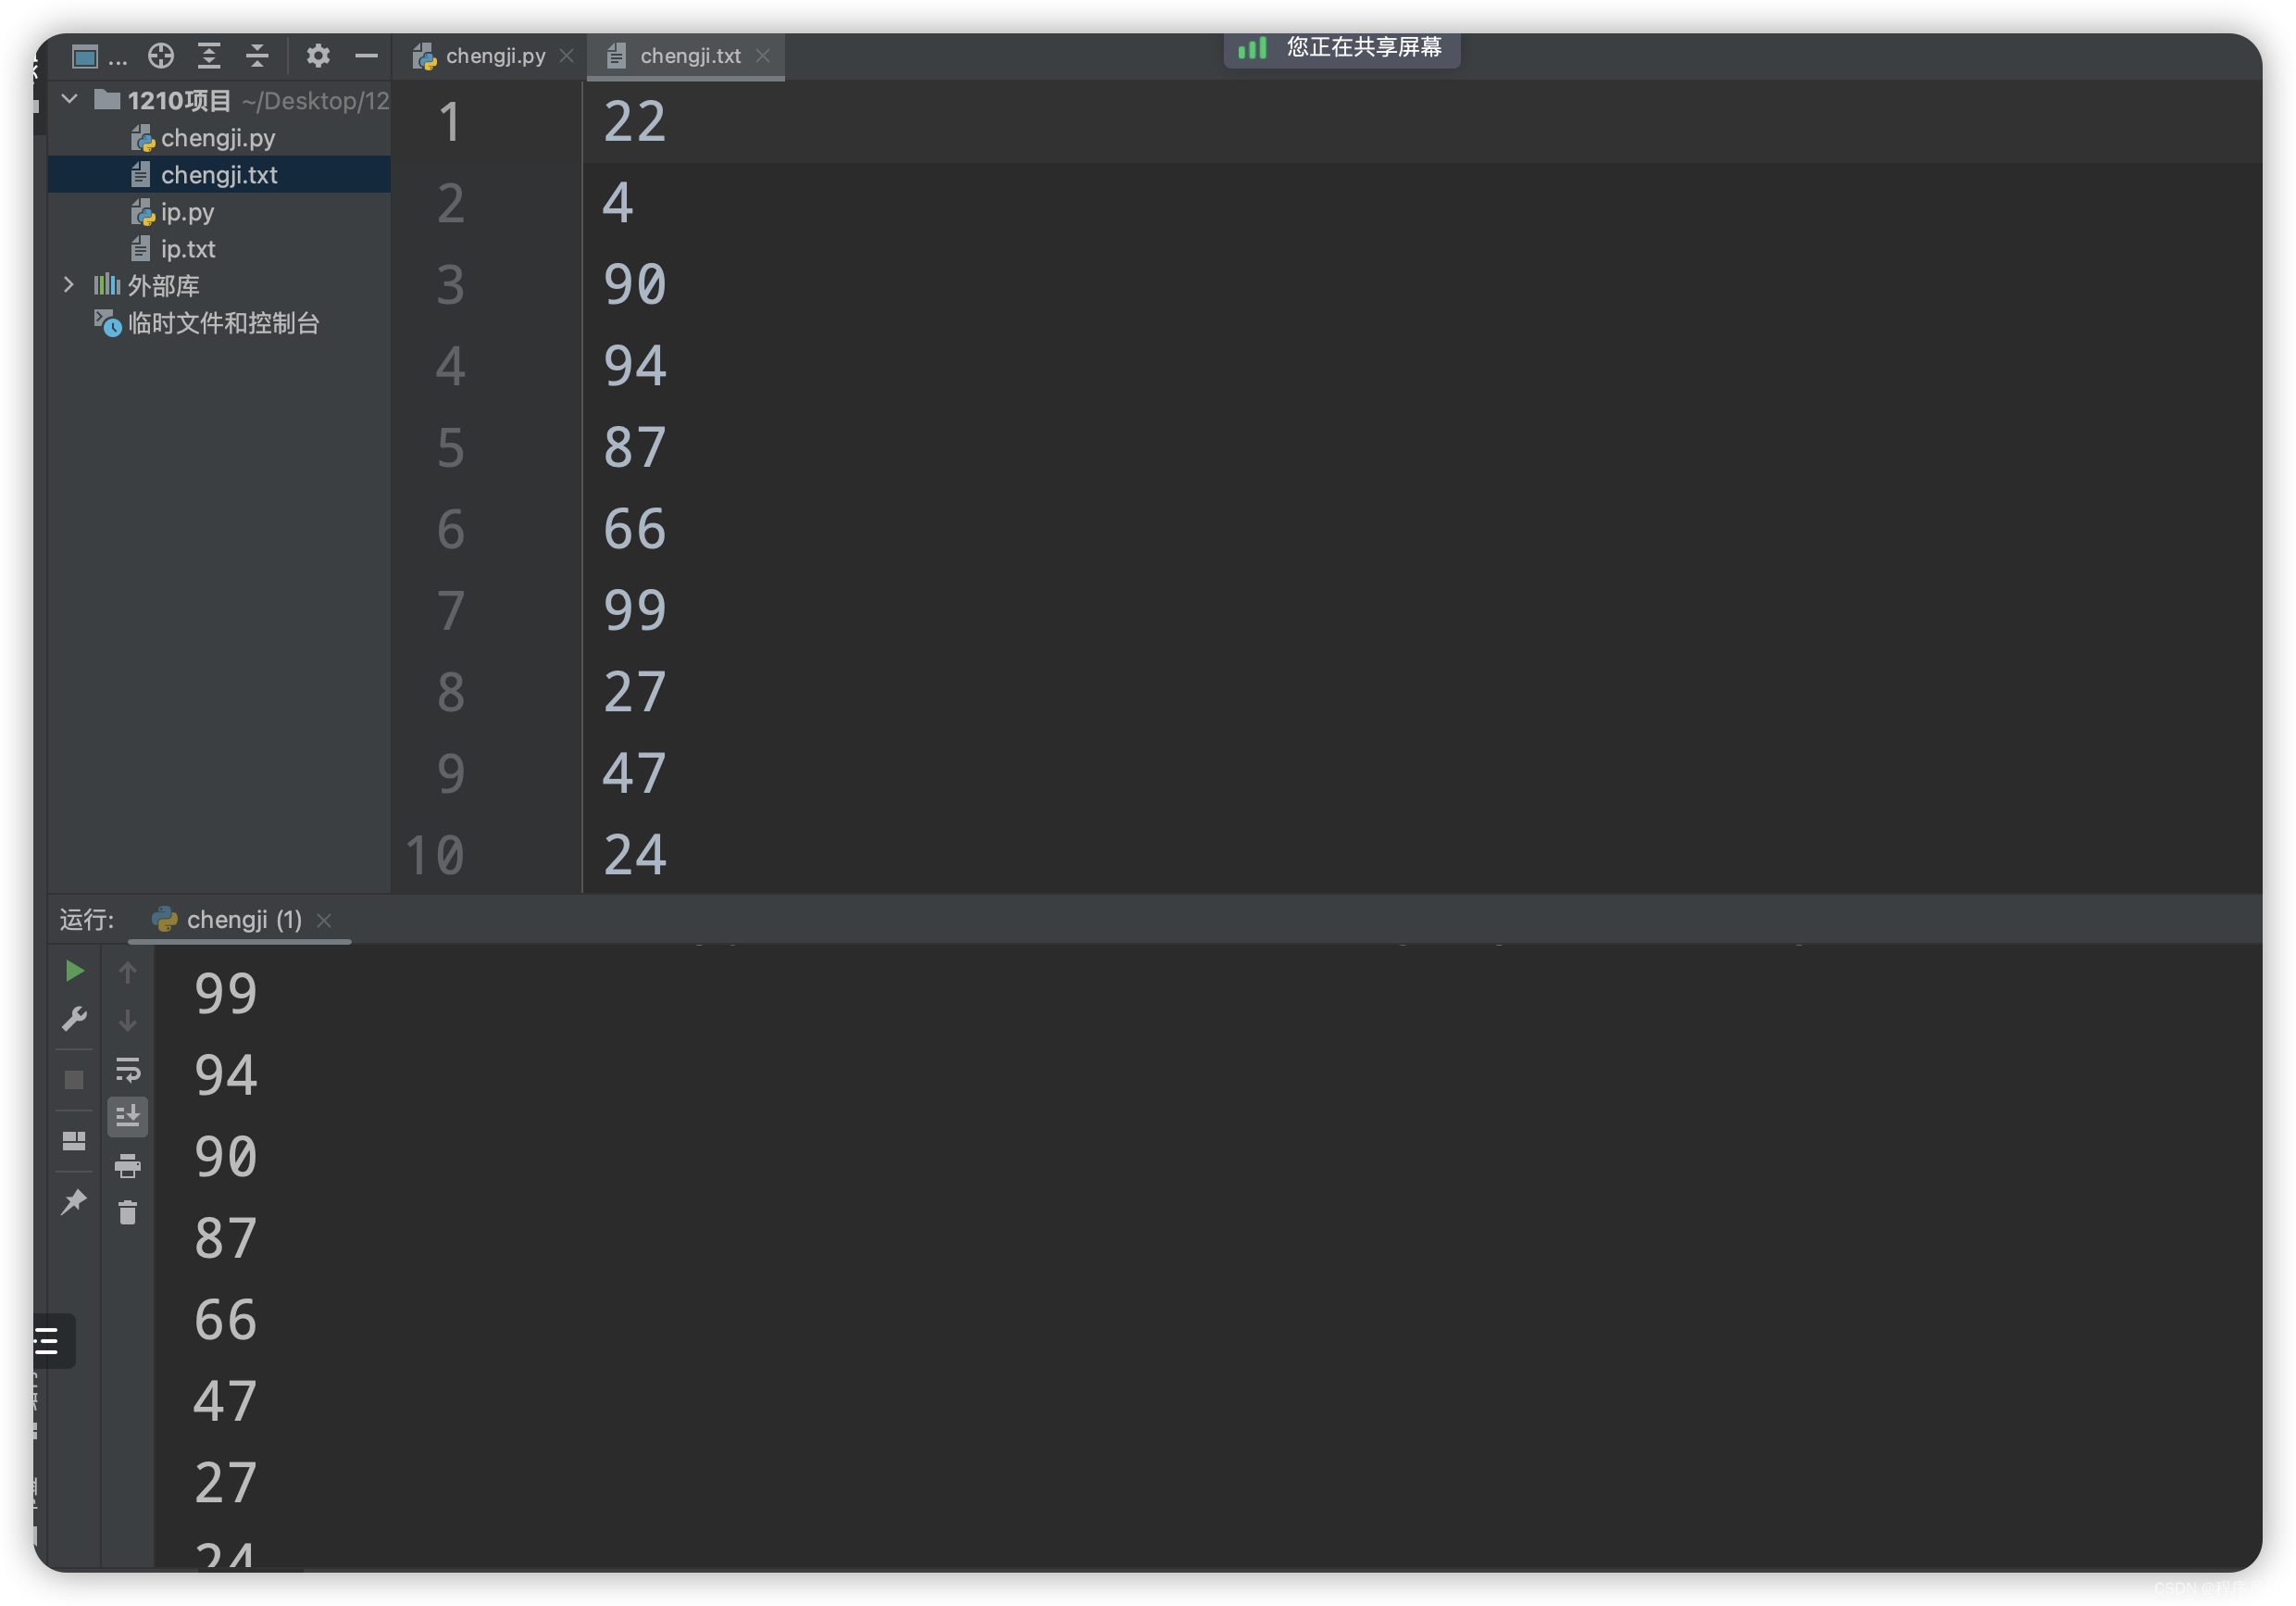
Task: Select chengji.txt in project tree
Action: 219,175
